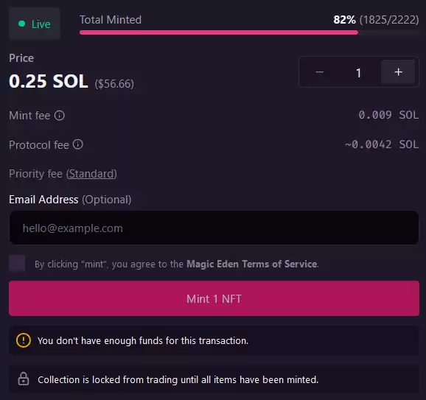Viewport: 426px width, 400px height.
Task: Open Magic Eden Terms of Service link
Action: (x=252, y=264)
